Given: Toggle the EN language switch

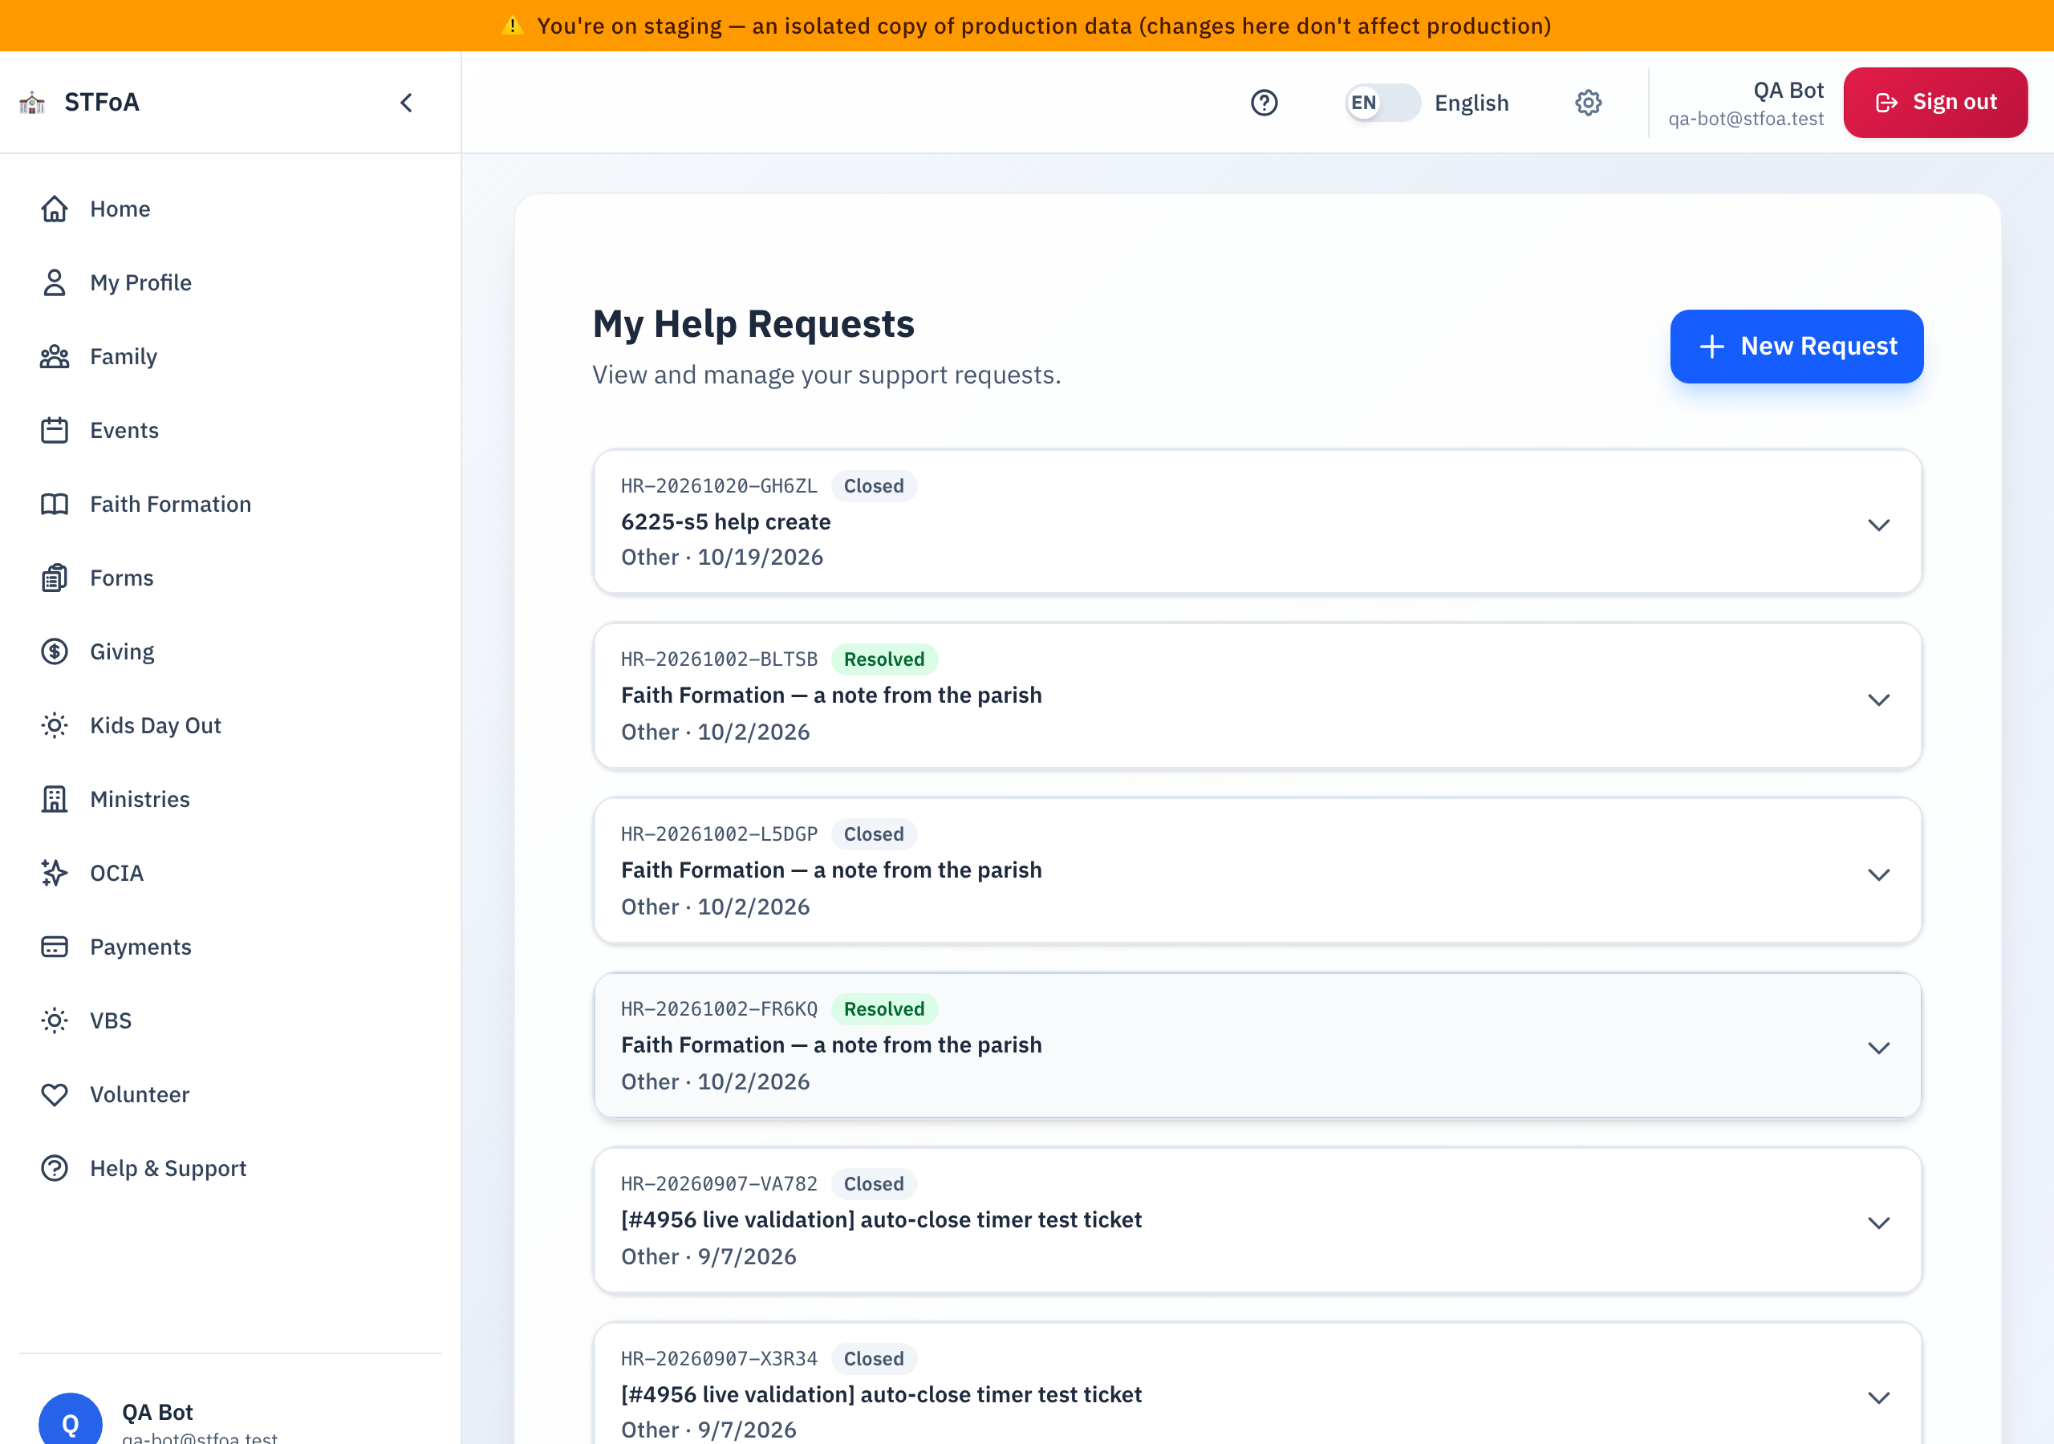Looking at the screenshot, I should 1382,103.
